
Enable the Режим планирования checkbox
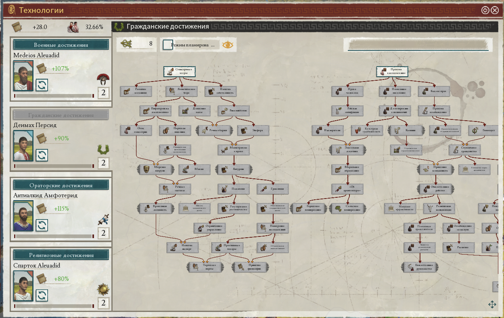pyautogui.click(x=168, y=45)
